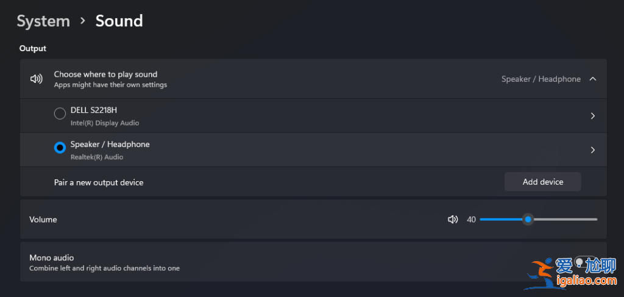Click the speaker icon beside Choose where to play sound
The width and height of the screenshot is (624, 297).
click(37, 79)
